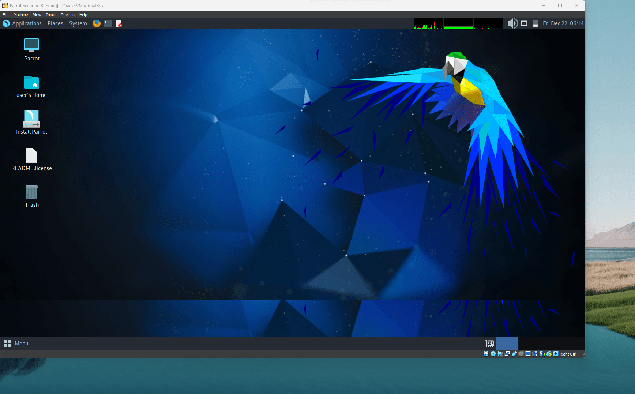Open the VirtualBox Input menu
This screenshot has height=394, width=635.
pos(51,15)
